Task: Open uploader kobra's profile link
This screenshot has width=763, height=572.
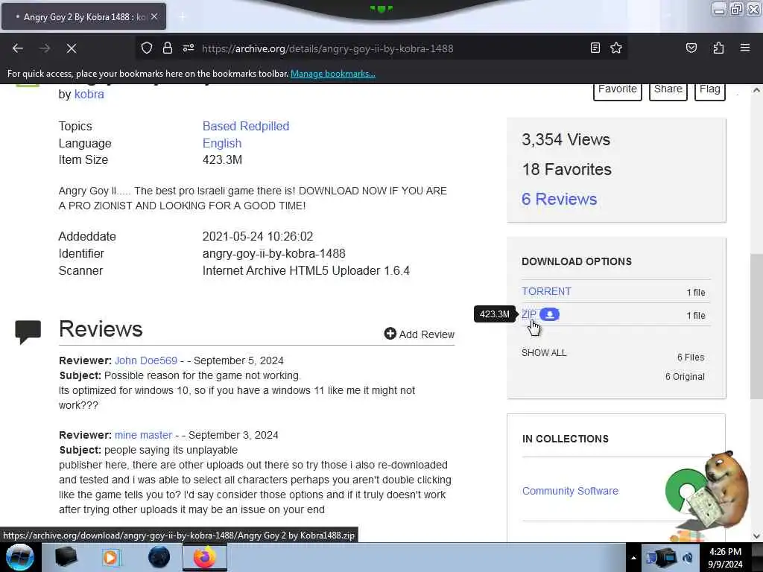Action: (x=89, y=95)
